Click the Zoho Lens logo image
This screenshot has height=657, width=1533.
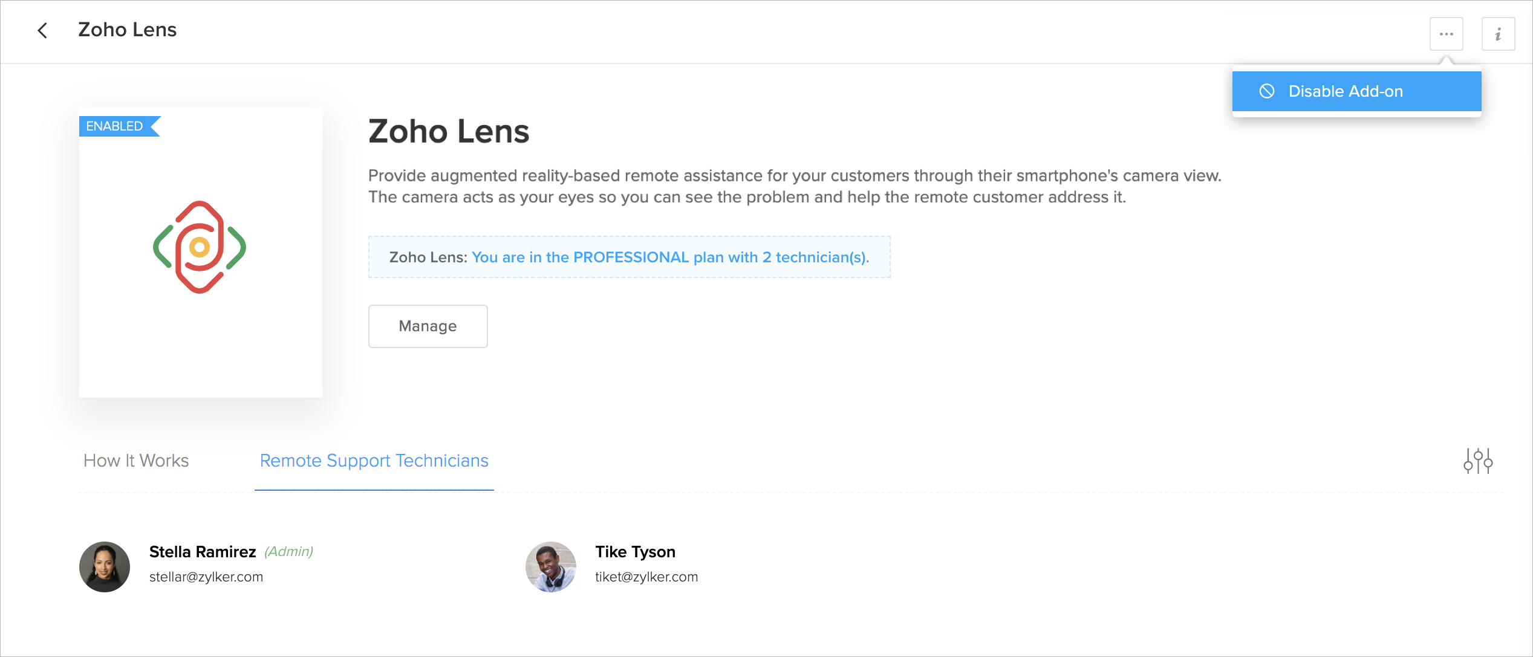coord(200,247)
